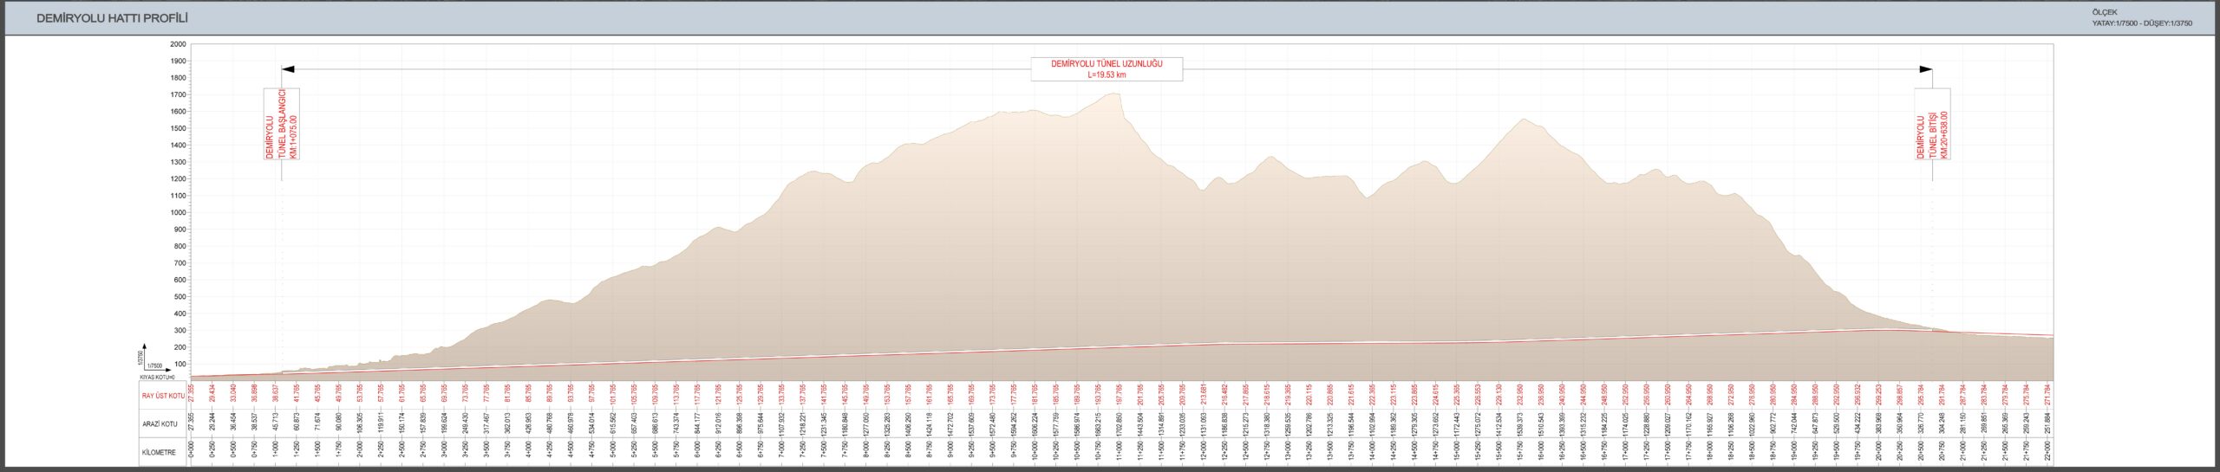Viewport: 2220px width, 472px height.
Task: Select the DEMİRYOLU TÜNEL UZUNLUĞU label box
Action: click(1107, 69)
